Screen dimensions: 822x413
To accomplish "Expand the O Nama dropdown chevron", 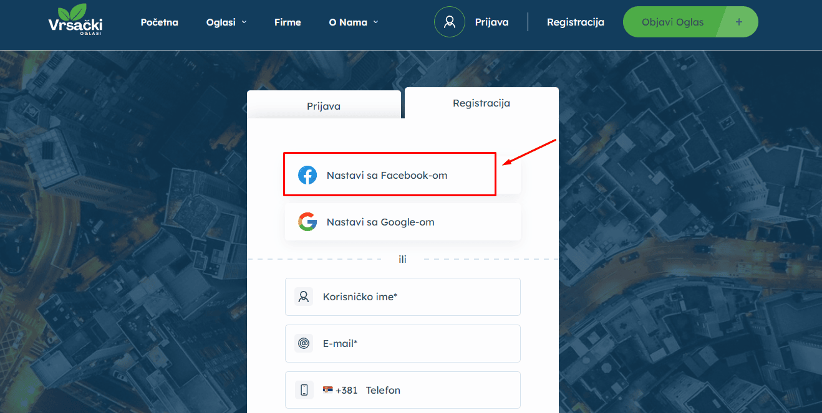I will [x=376, y=22].
